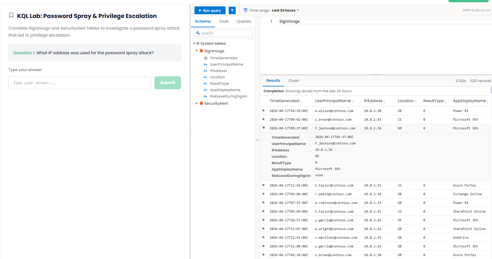
Task: Click the calendar icon next to Time range
Action: (246, 10)
